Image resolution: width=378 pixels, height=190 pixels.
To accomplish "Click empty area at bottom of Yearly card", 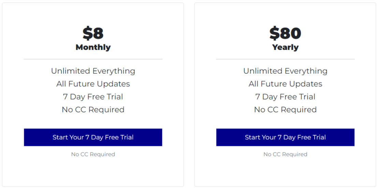I will click(285, 172).
